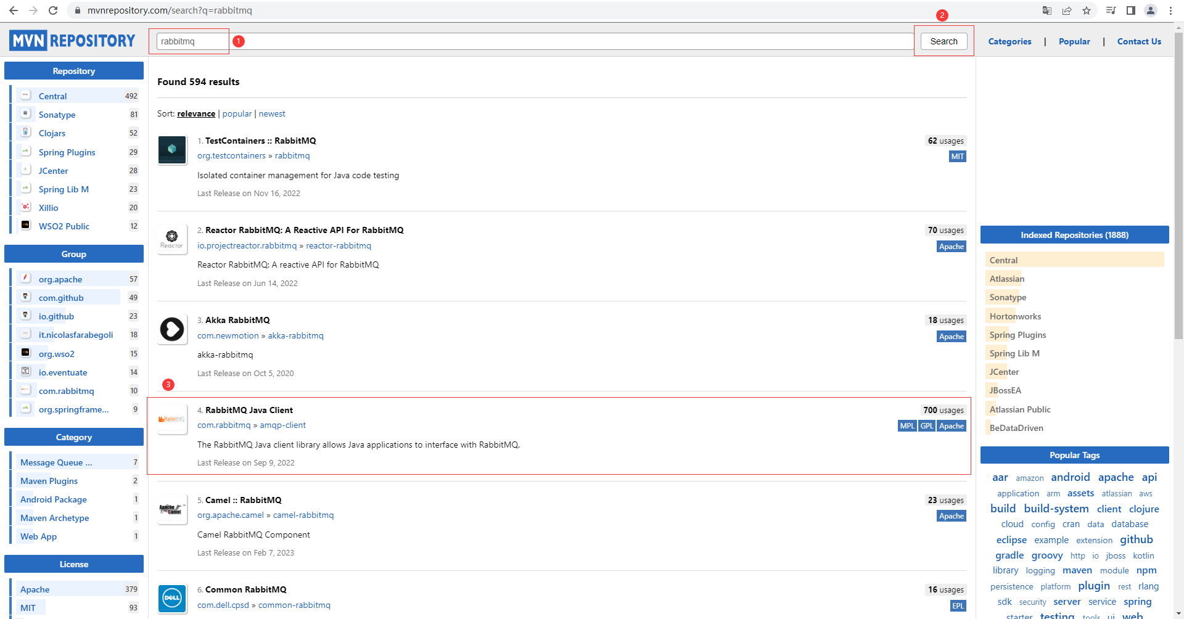
Task: Click the 700 usages link
Action: pos(943,410)
